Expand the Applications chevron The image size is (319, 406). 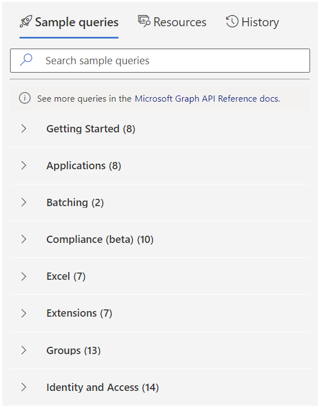pos(24,165)
